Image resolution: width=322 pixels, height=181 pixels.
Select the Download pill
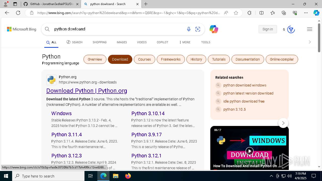click(x=120, y=59)
